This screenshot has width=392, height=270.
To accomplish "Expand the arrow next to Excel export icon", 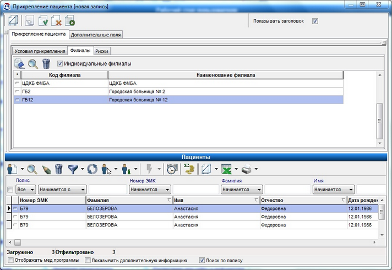I will [236, 169].
